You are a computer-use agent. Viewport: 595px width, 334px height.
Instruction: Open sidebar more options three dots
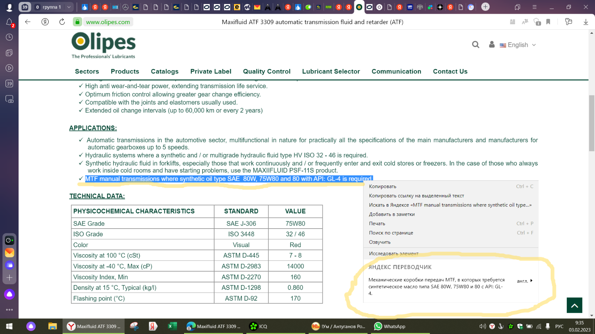pos(9,310)
